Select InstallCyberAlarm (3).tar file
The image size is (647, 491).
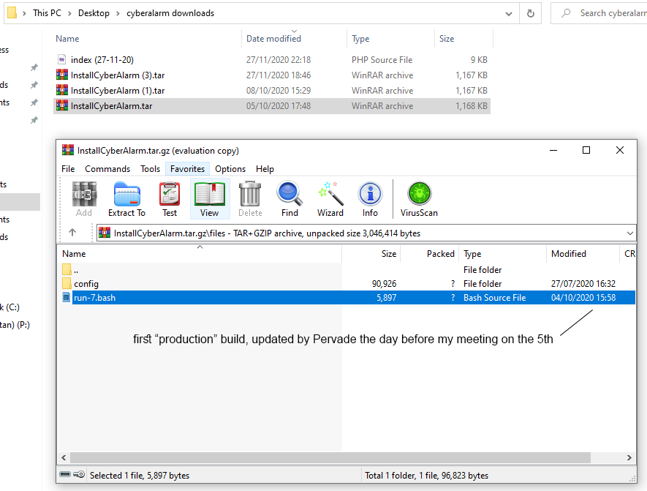pos(118,75)
